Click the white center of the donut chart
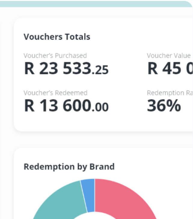This screenshot has width=193, height=219. click(x=95, y=216)
